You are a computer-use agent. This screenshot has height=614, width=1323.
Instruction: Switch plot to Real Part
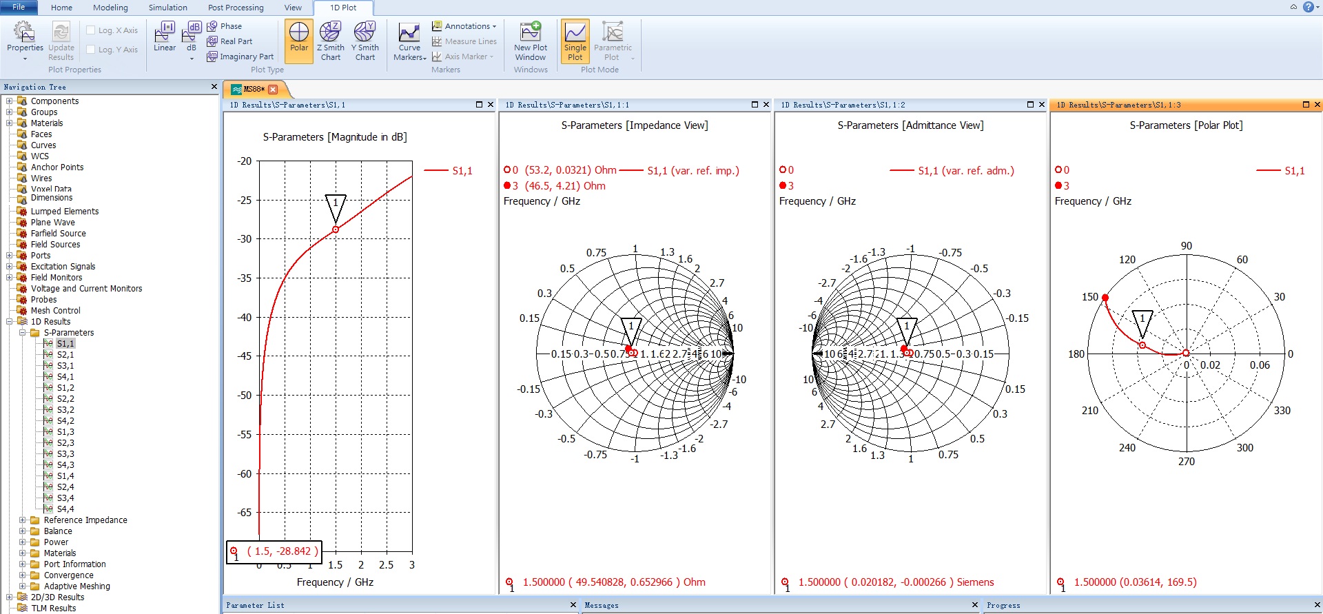(x=229, y=41)
